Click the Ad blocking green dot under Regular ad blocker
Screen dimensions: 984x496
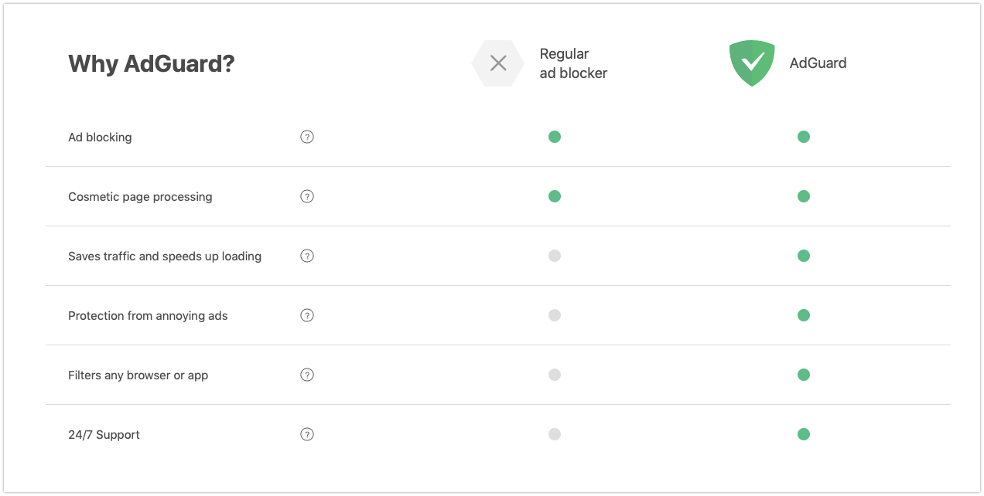point(555,137)
